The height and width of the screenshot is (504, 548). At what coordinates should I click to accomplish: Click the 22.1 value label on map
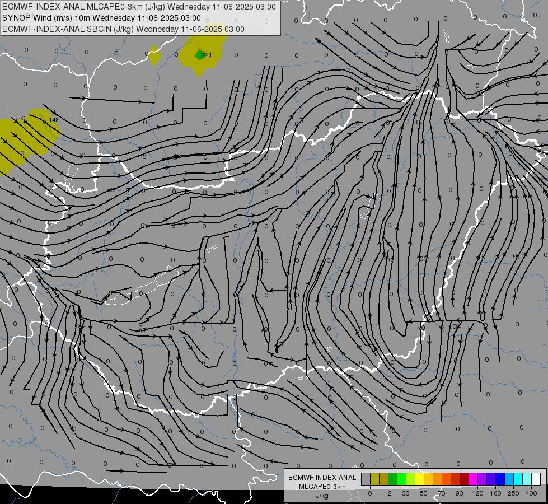[x=206, y=55]
